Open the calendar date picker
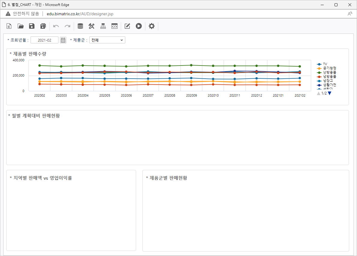Viewport: 357px width, 256px height. click(x=63, y=40)
